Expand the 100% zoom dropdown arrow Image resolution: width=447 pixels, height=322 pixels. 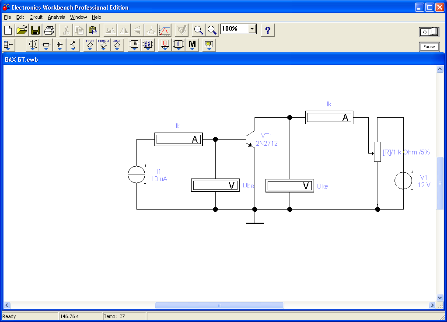(x=252, y=29)
